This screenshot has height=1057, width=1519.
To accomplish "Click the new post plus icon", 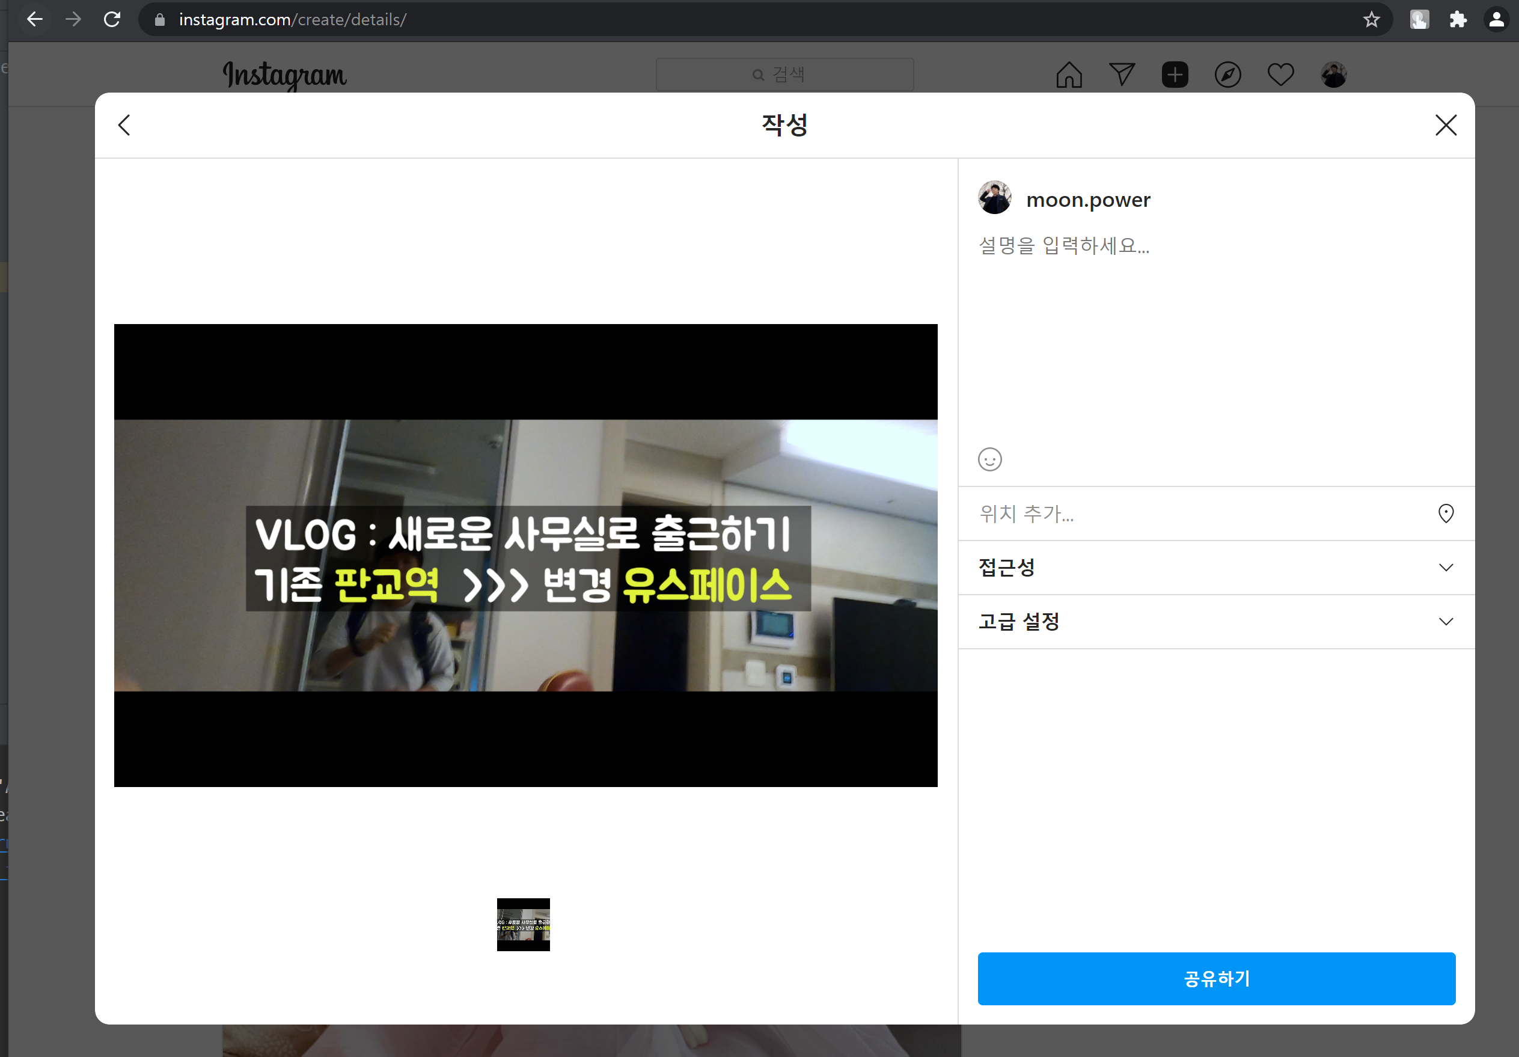I will [1175, 75].
